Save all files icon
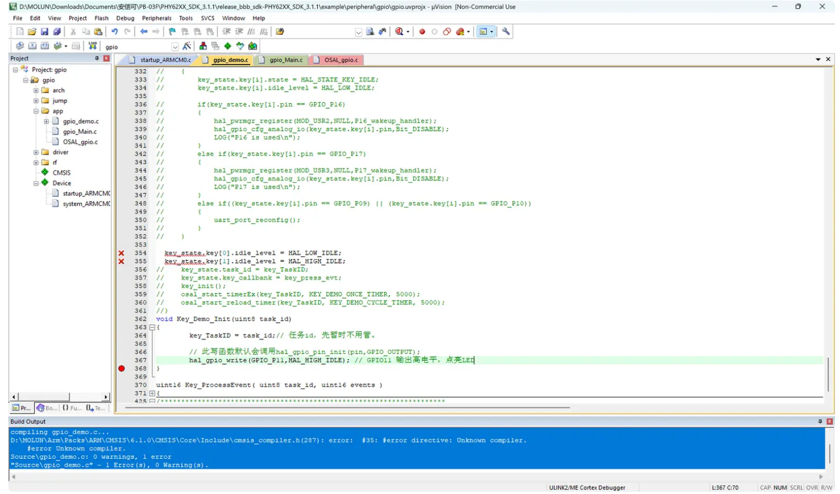Viewport: 840px width, 494px height. 57,32
